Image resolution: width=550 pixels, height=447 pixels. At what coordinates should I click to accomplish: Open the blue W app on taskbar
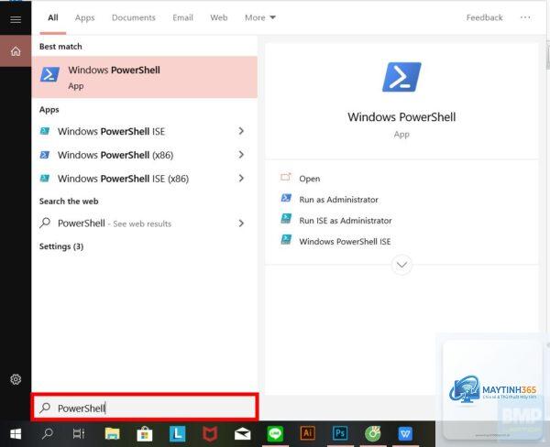click(x=405, y=434)
